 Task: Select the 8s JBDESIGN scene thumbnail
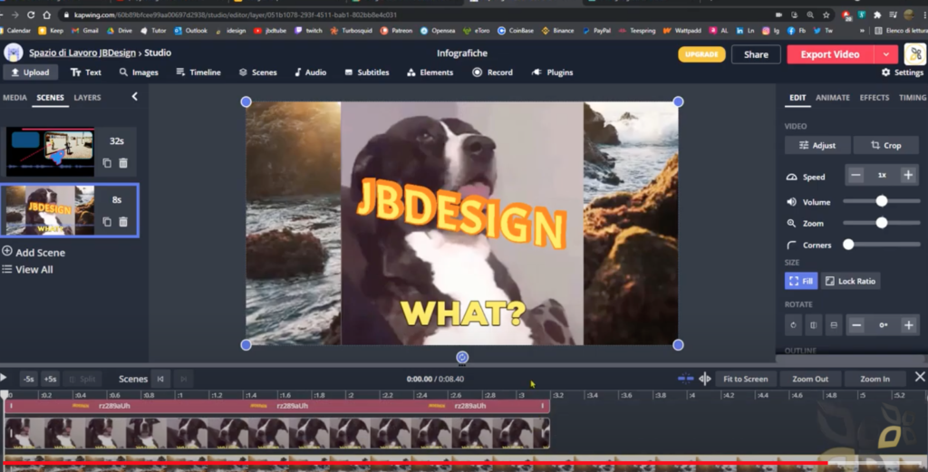pyautogui.click(x=50, y=210)
